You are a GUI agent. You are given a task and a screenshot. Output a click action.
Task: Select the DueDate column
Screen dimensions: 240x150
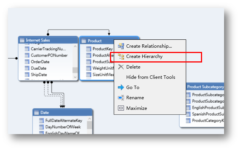coord(39,68)
